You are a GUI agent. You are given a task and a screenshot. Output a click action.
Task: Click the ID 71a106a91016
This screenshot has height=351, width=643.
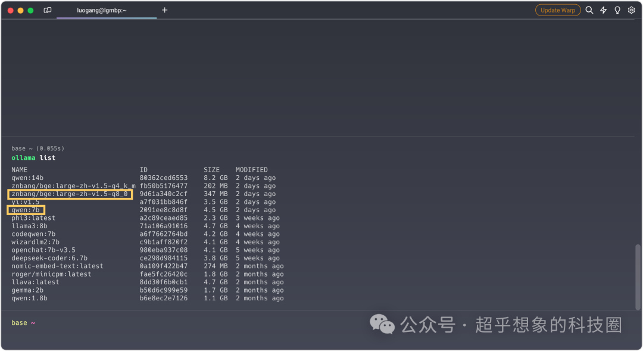[x=164, y=226]
